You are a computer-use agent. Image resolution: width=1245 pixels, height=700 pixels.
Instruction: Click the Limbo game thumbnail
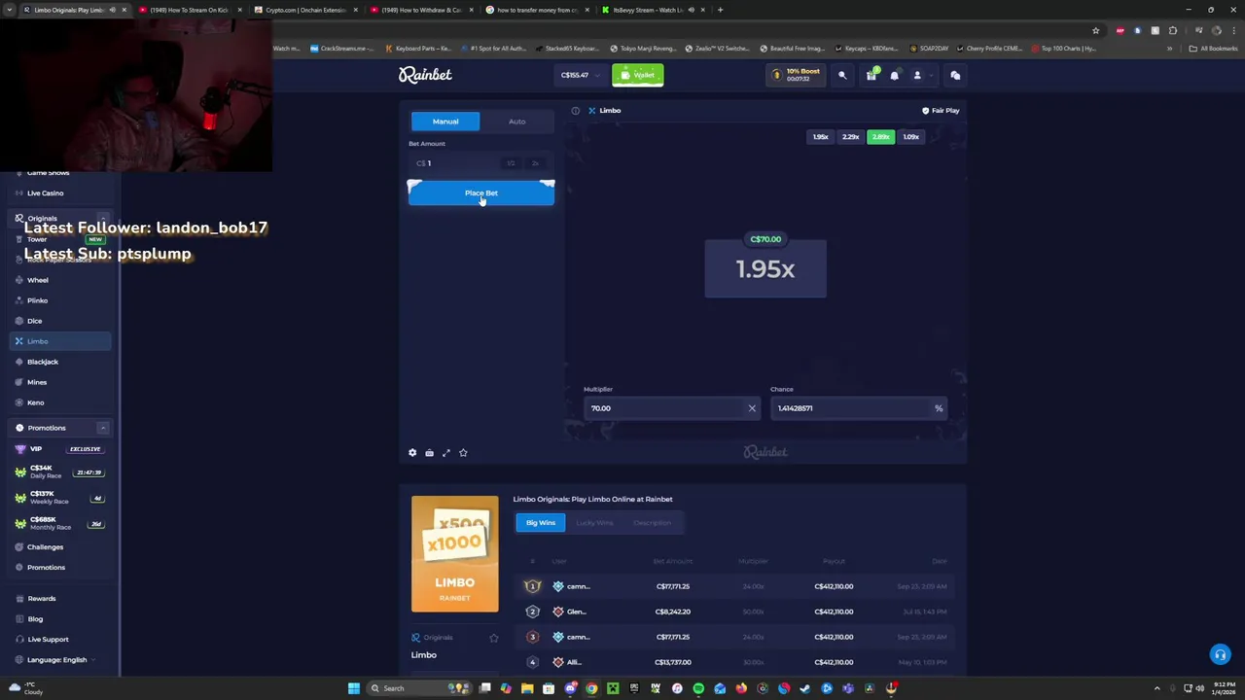(455, 554)
